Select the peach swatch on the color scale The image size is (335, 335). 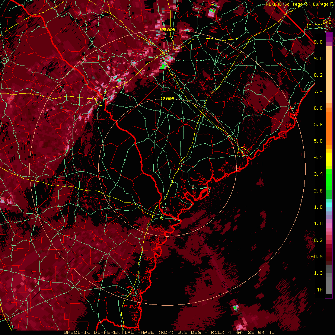[x=329, y=76]
